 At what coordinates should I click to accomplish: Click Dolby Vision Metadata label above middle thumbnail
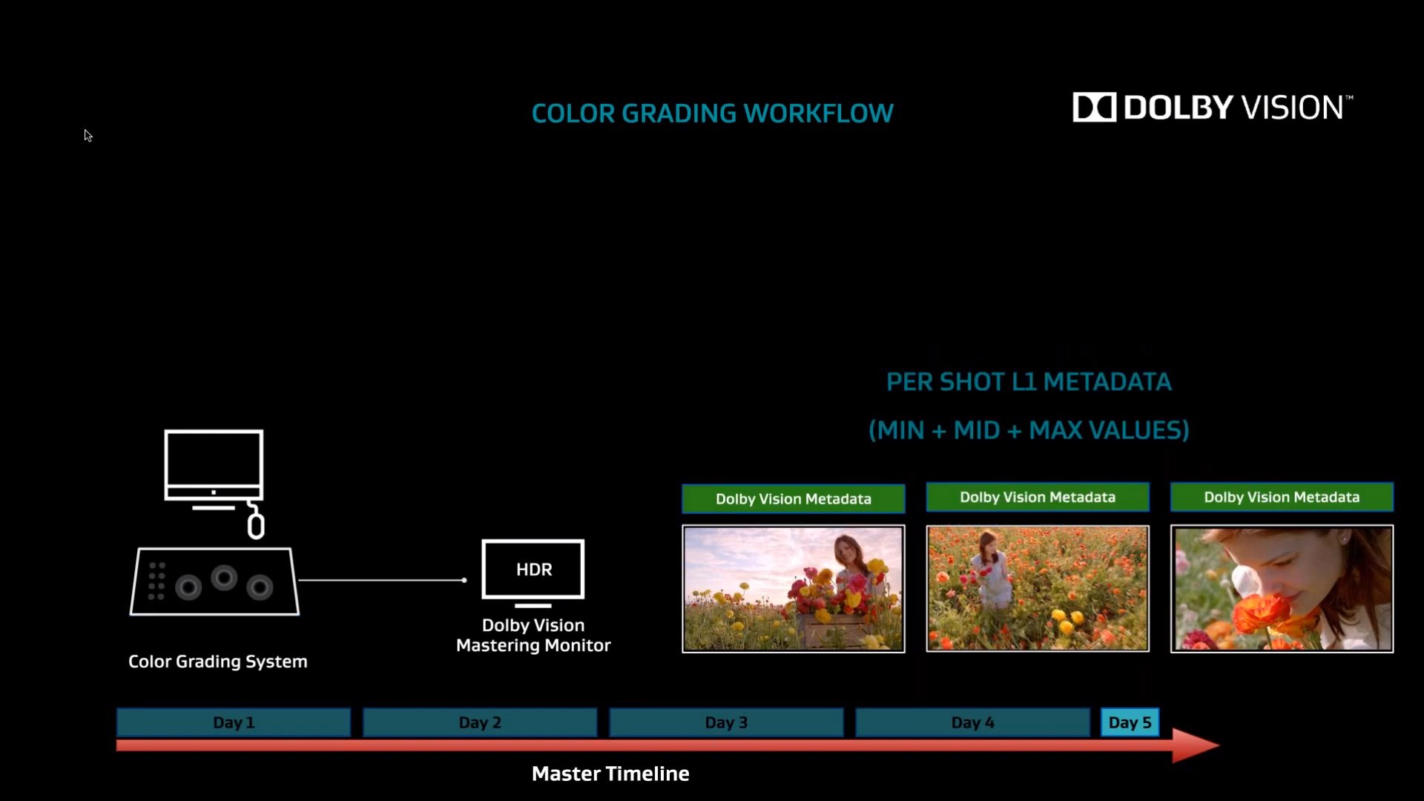[1038, 497]
